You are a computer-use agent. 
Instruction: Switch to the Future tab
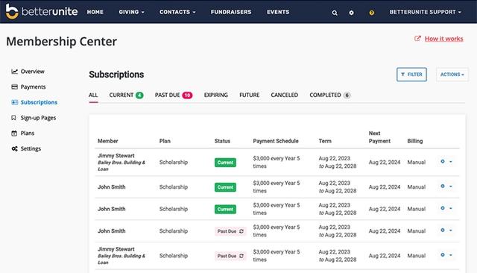(x=249, y=95)
